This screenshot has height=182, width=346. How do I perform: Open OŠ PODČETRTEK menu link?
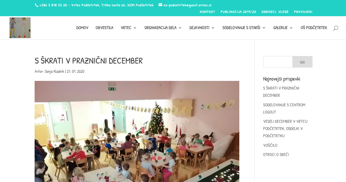(x=314, y=28)
